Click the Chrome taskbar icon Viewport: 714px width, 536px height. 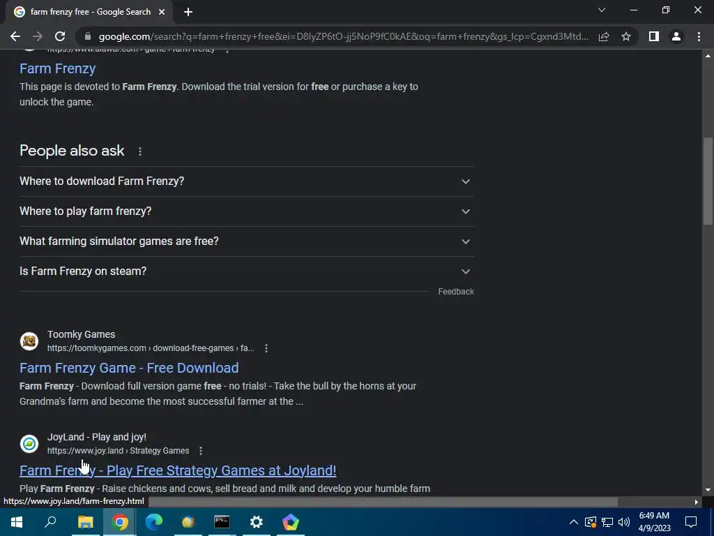[120, 522]
